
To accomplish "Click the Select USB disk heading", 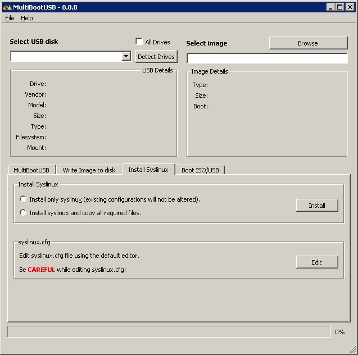I will 34,42.
